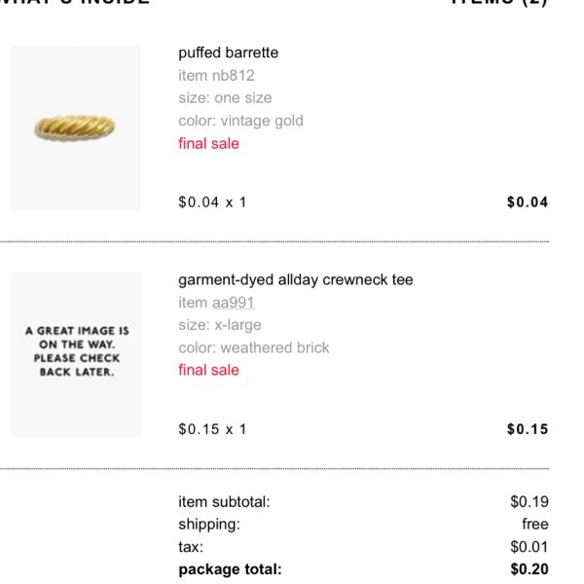Click the $0.04 x 1 quantity line
The height and width of the screenshot is (584, 584).
tap(212, 202)
